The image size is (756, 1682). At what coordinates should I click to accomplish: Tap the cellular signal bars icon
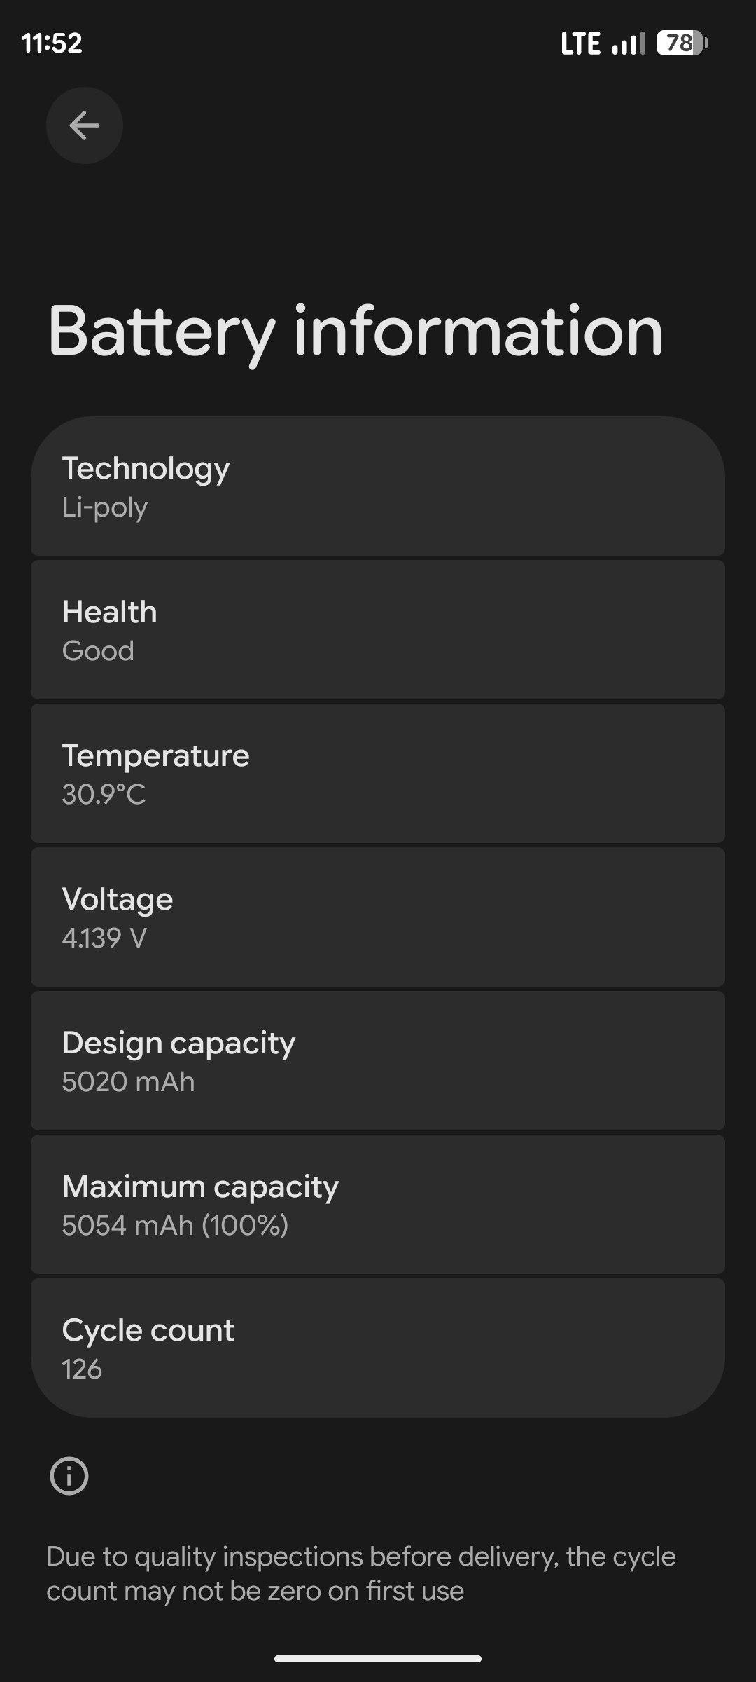click(628, 44)
